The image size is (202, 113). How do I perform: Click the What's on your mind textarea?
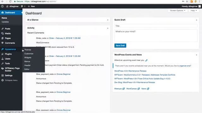coord(156,35)
